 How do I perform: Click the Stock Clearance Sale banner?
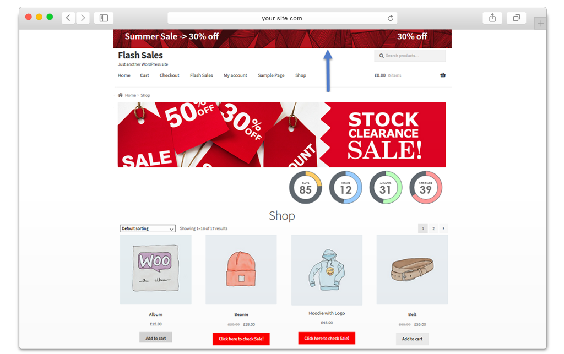pos(282,135)
